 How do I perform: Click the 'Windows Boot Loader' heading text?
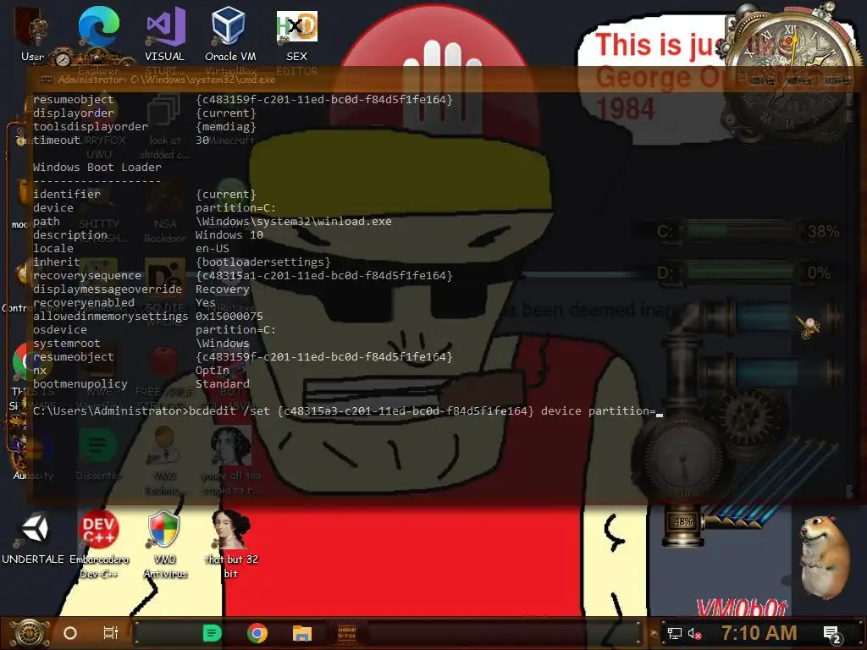point(97,167)
